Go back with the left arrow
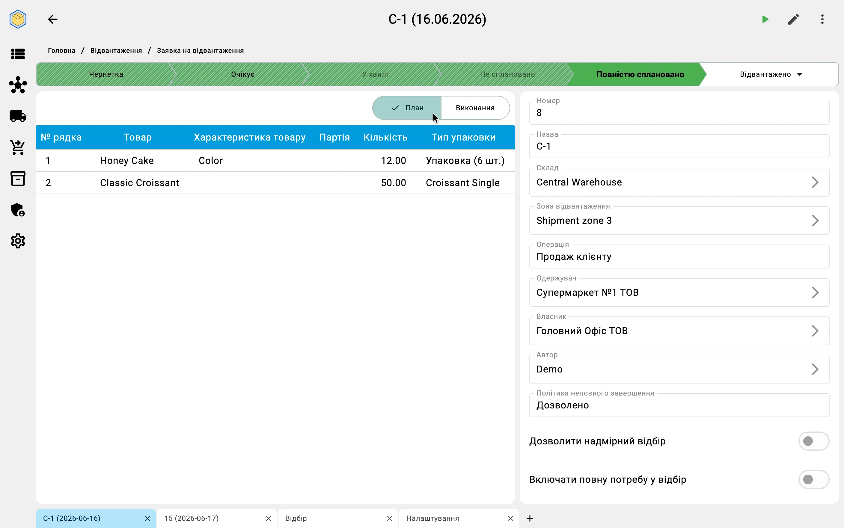 pyautogui.click(x=53, y=19)
